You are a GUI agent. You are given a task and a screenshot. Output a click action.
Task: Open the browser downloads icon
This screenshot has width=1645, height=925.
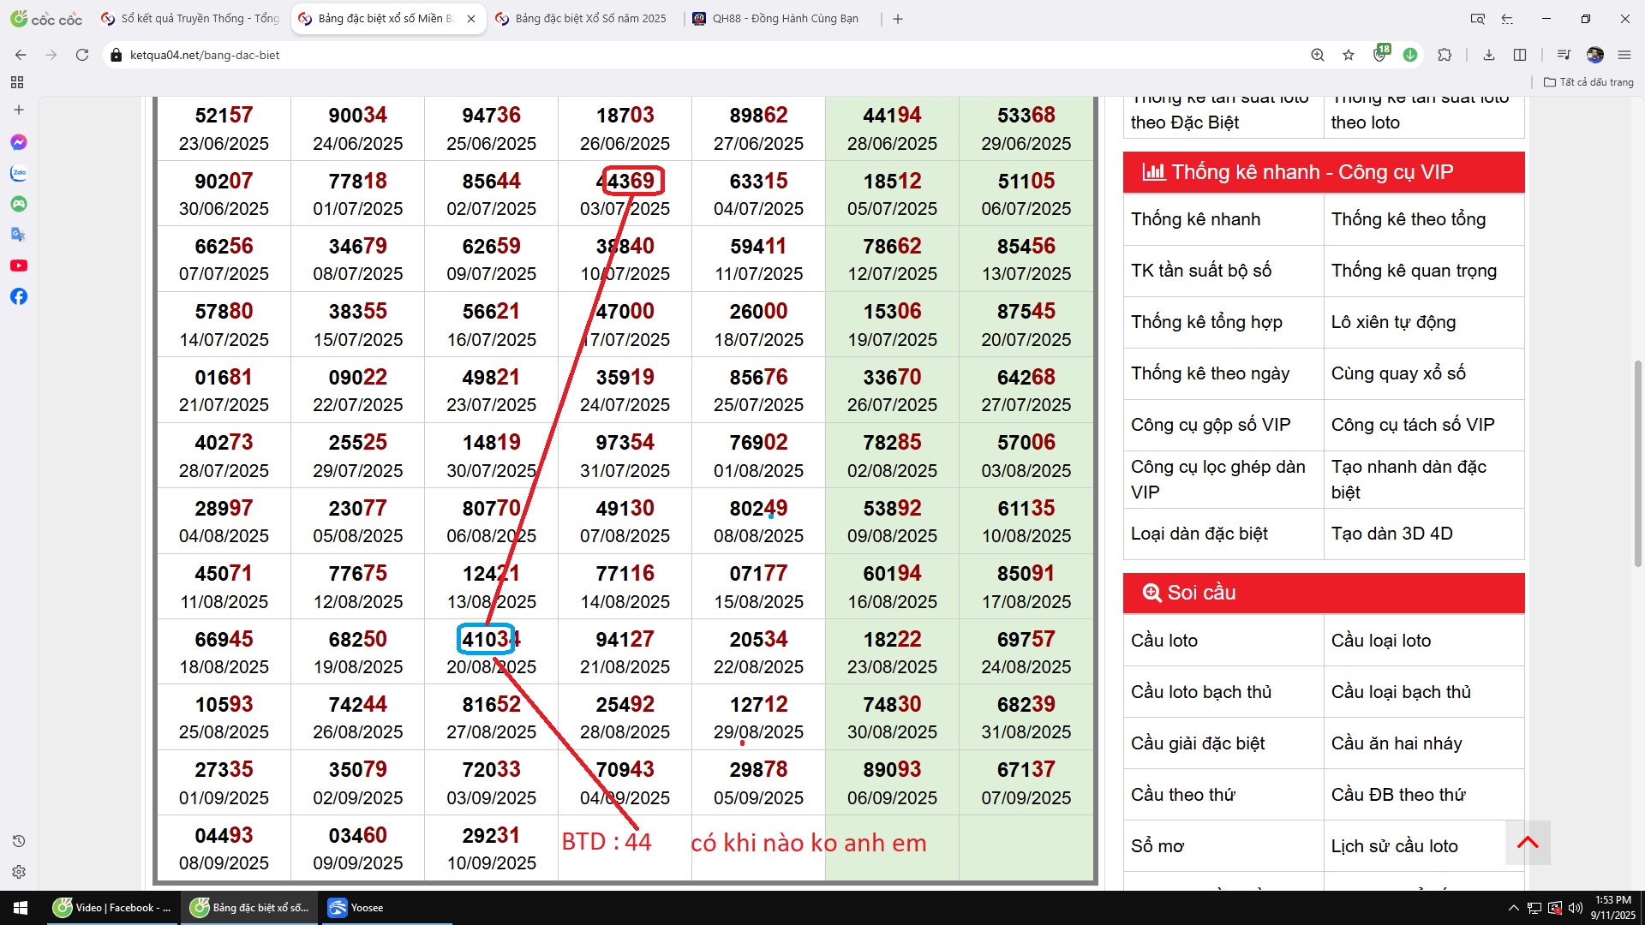[1489, 55]
